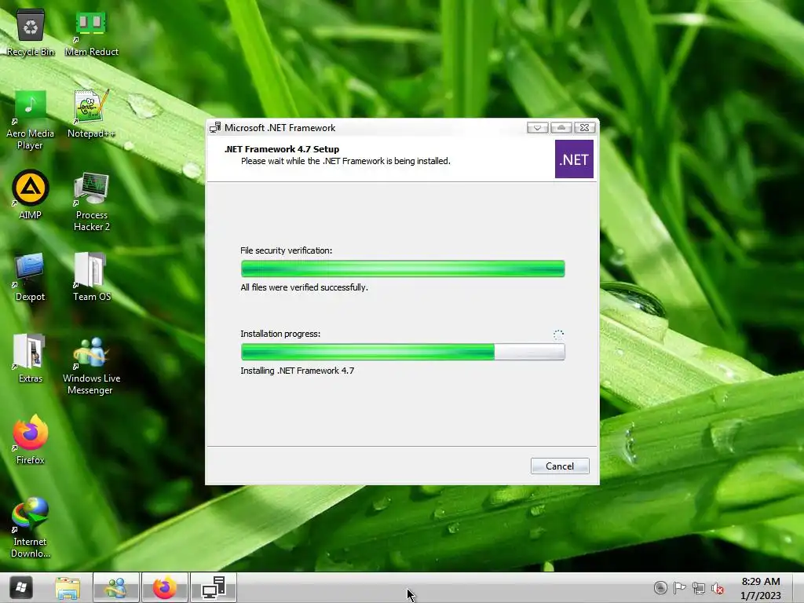The height and width of the screenshot is (603, 804).
Task: Select the AIMP desktop icon
Action: point(31,196)
